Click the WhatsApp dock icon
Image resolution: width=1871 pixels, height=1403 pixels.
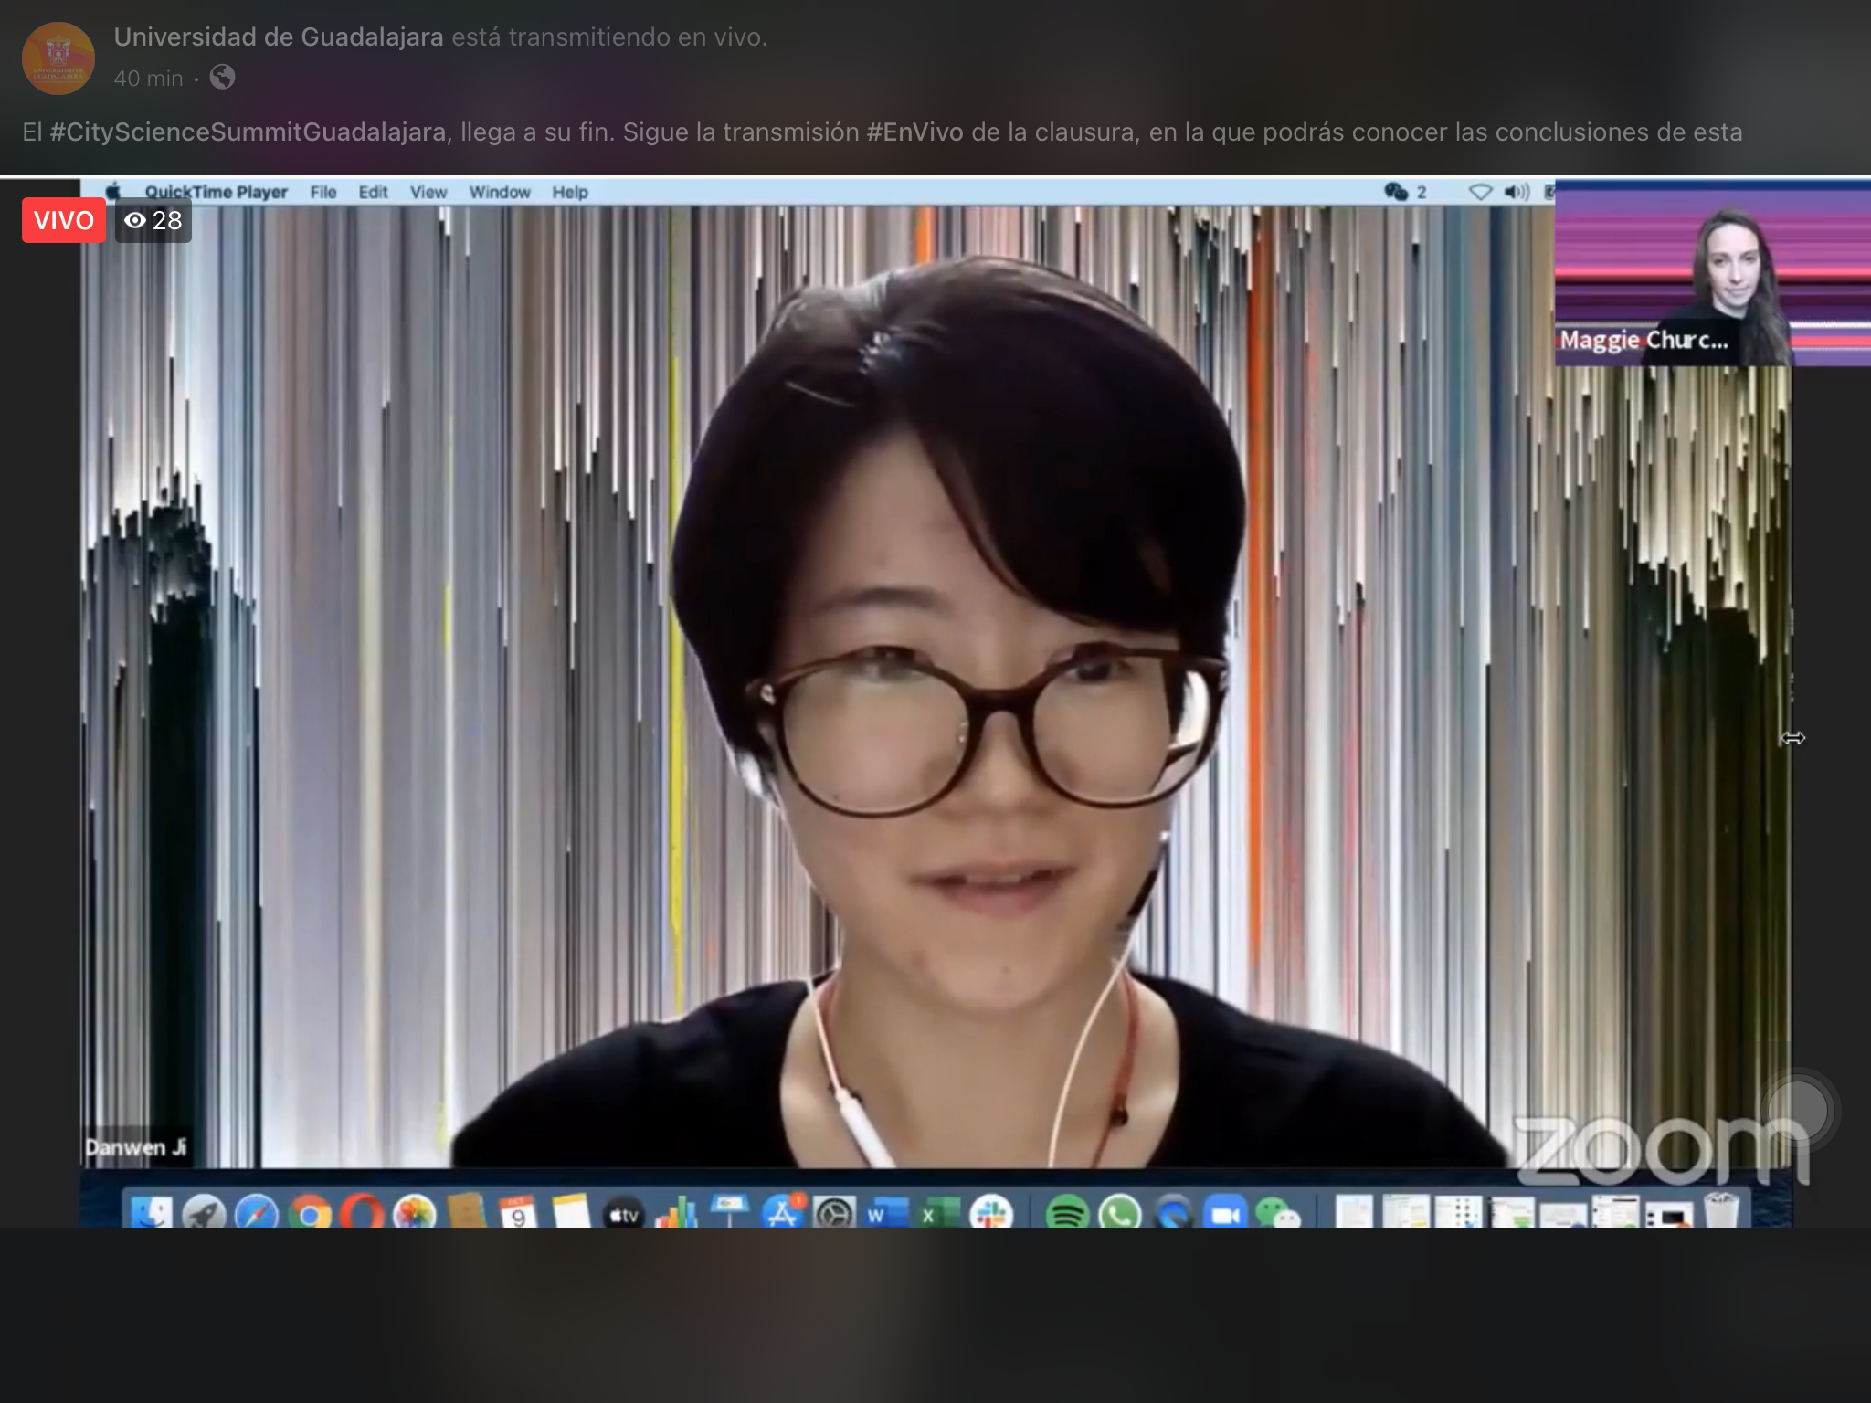point(1120,1213)
